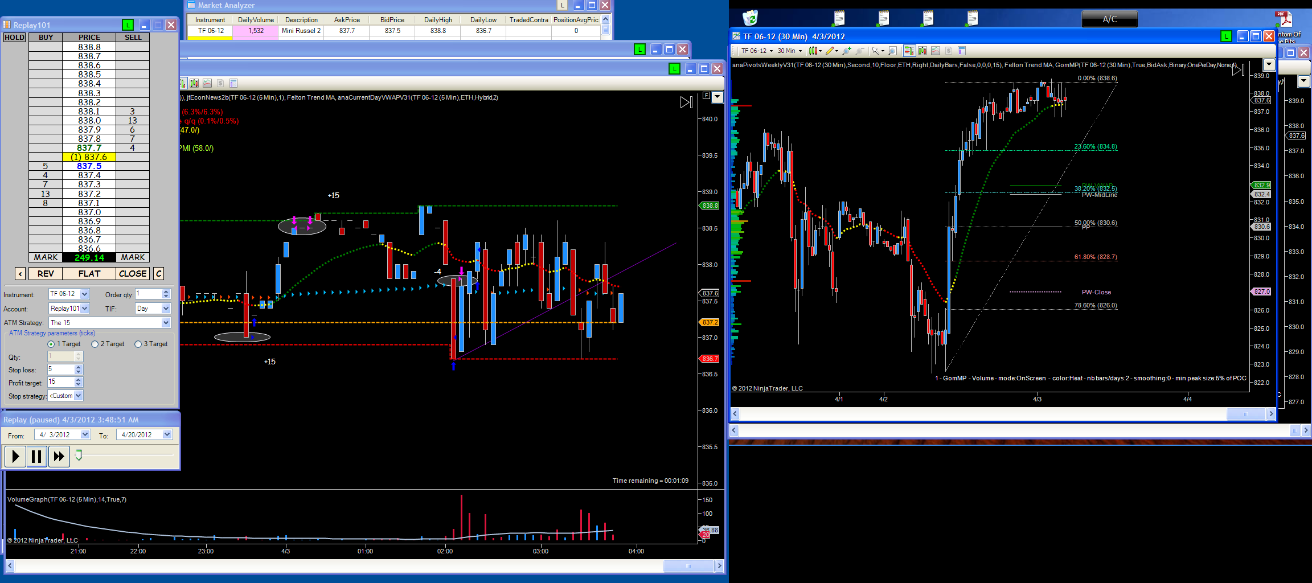Open data series icon in 30 Min chart toolbar

pyautogui.click(x=922, y=51)
